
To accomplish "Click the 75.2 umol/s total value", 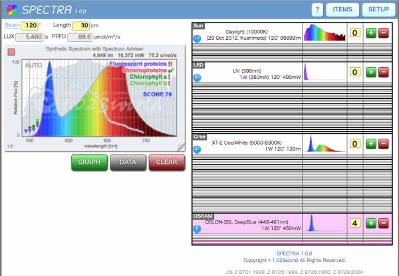I will (x=162, y=55).
